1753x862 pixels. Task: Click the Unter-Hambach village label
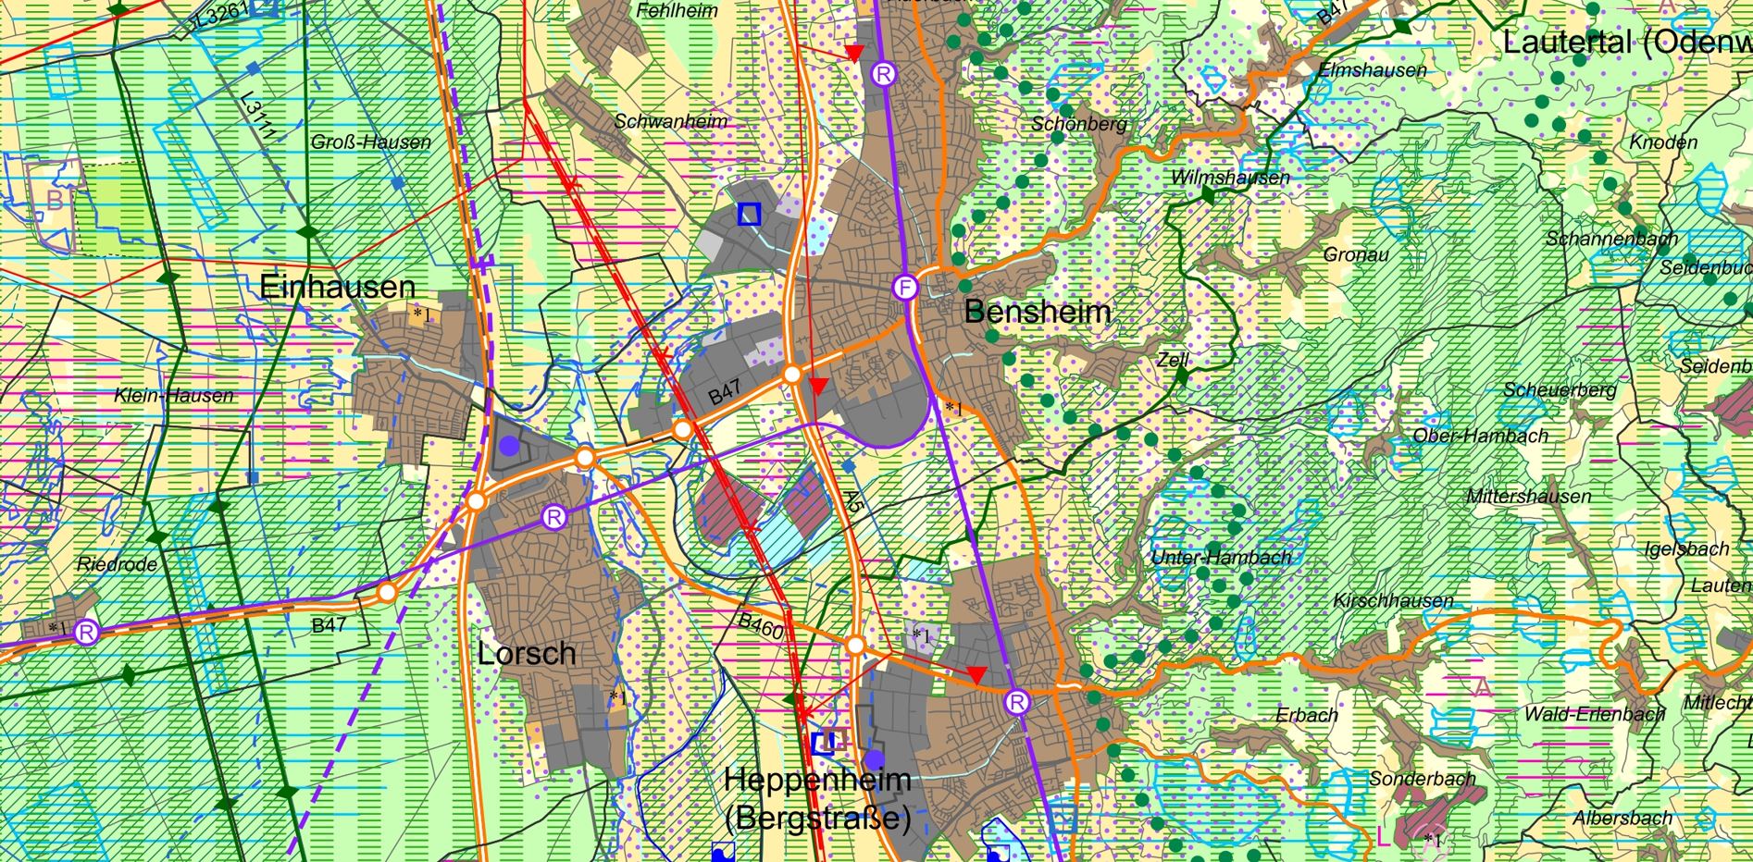[x=1221, y=558]
